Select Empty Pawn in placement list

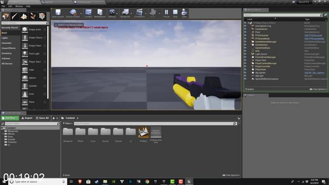(x=34, y=46)
